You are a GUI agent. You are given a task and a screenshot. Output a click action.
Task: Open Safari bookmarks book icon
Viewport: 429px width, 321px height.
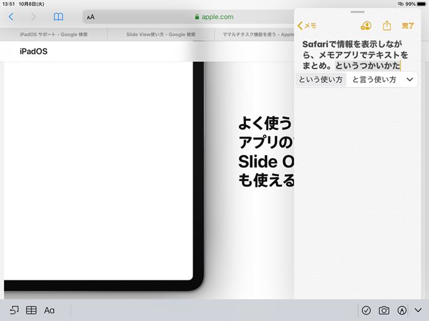(58, 17)
